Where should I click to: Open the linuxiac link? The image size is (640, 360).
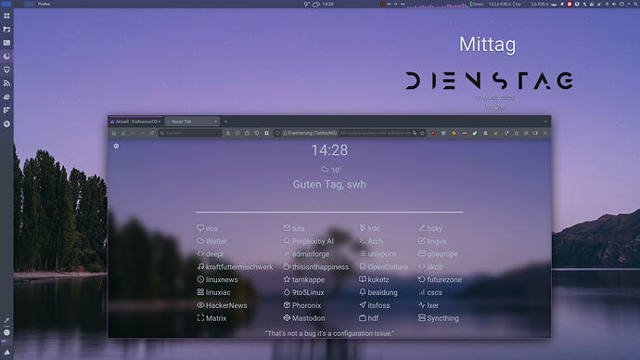tap(213, 292)
